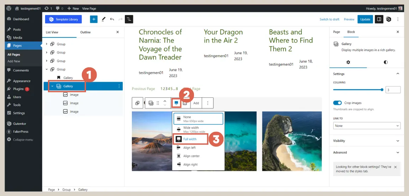This screenshot has width=409, height=196.
Task: Expand the first Group in List View
Action: pos(47,44)
